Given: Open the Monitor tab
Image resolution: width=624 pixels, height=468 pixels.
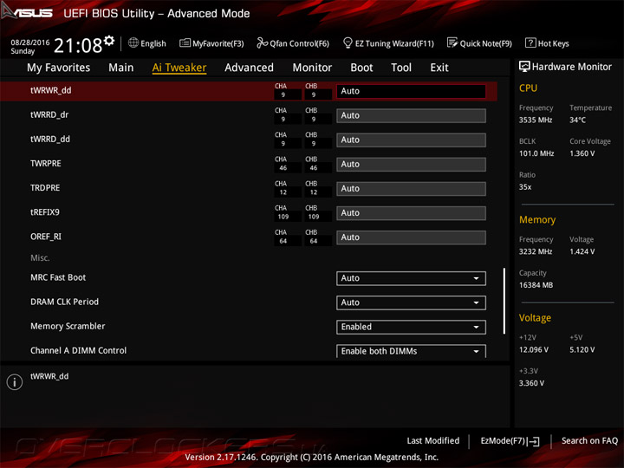Looking at the screenshot, I should tap(312, 68).
